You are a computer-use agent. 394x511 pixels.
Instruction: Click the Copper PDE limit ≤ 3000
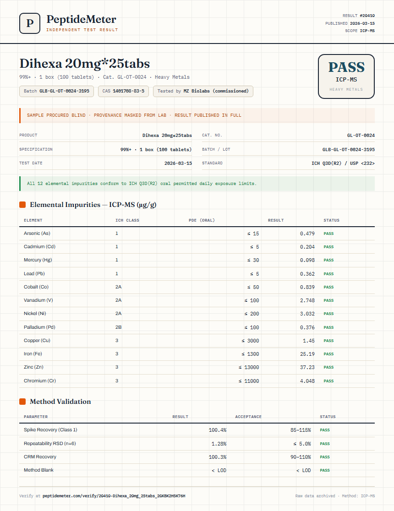[250, 341]
